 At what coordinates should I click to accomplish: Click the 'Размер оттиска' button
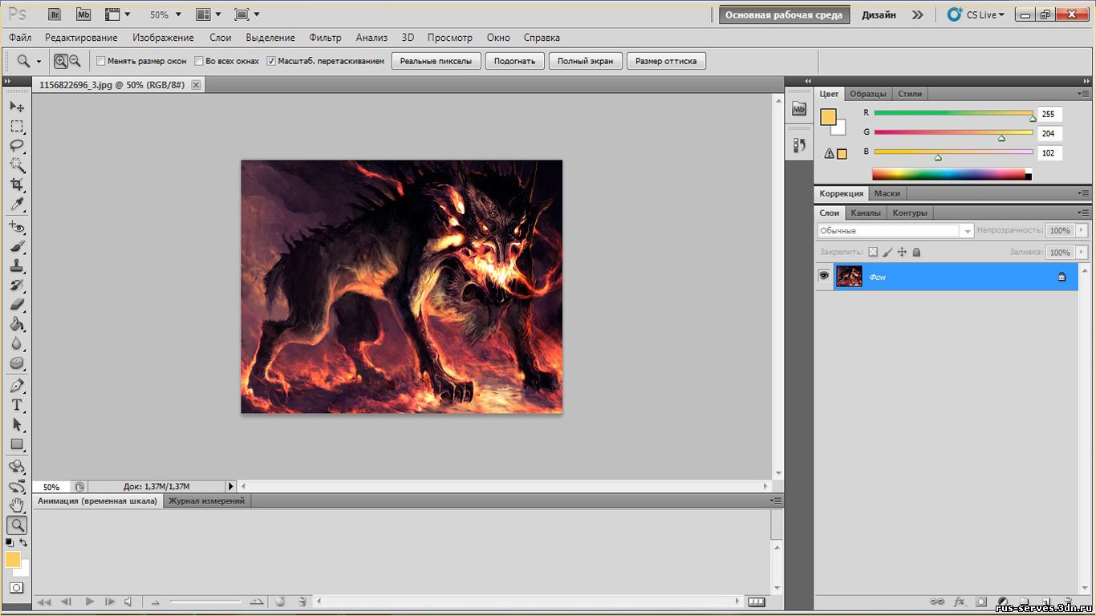click(666, 61)
